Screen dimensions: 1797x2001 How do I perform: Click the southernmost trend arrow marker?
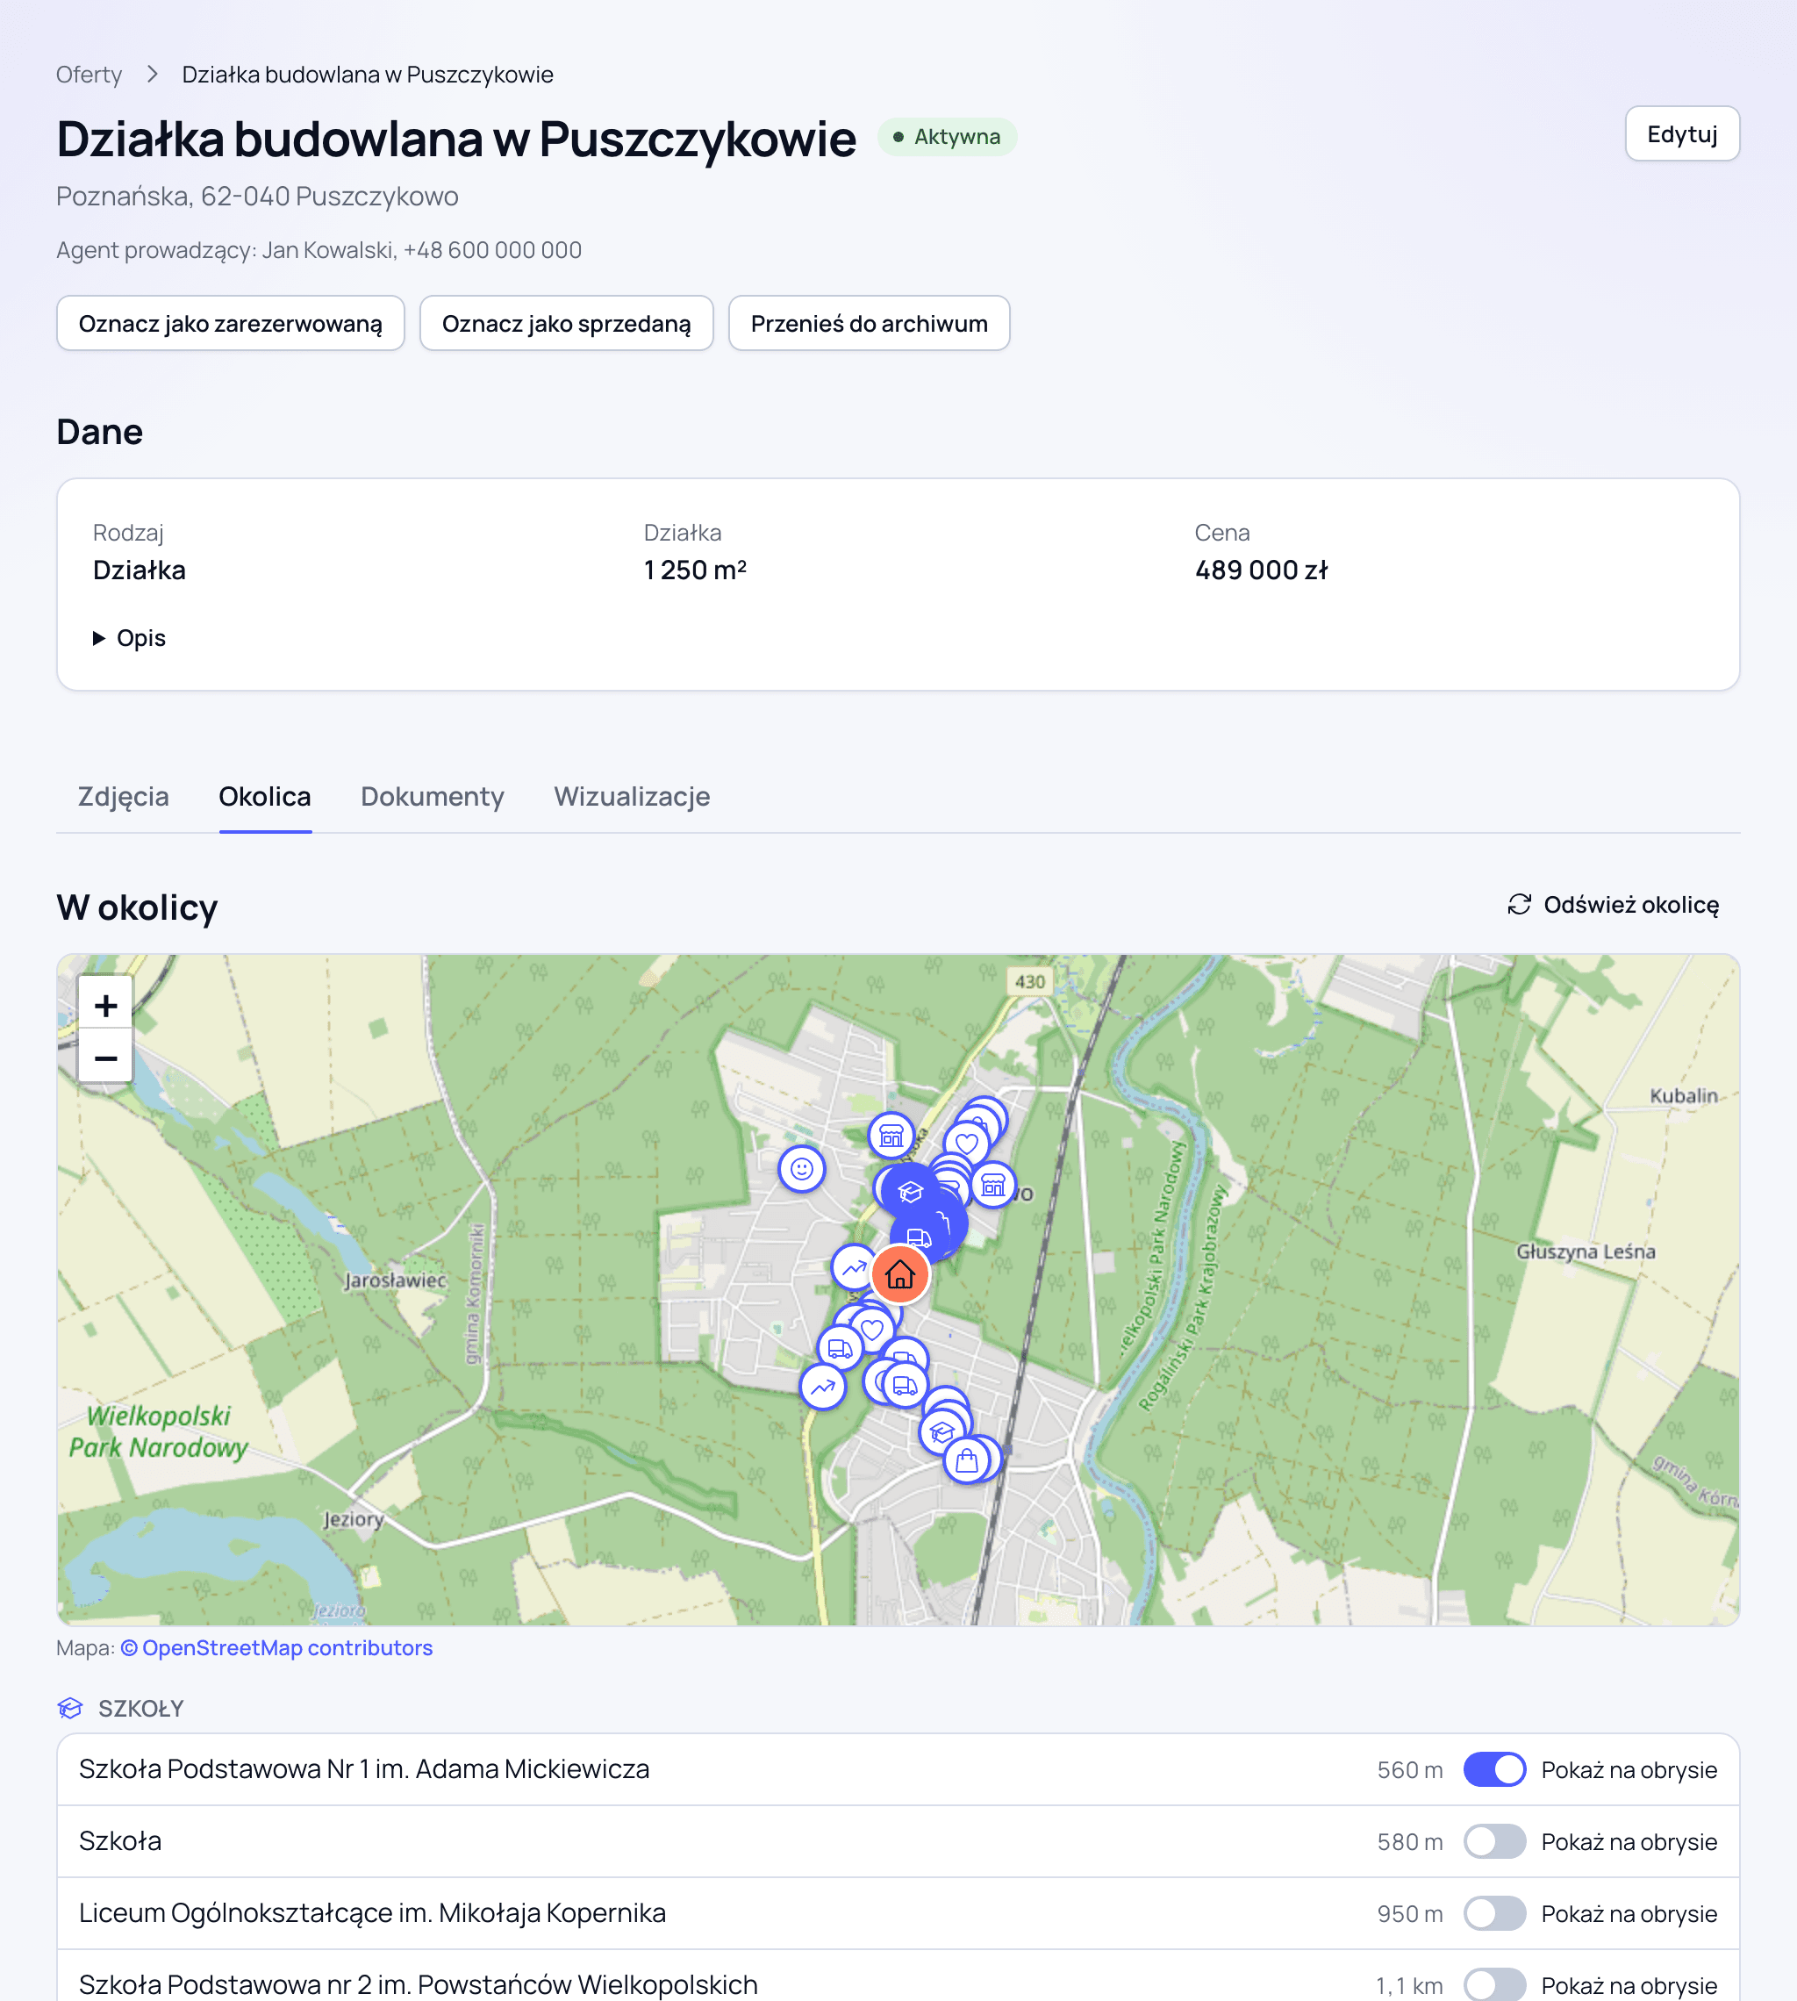tap(822, 1387)
